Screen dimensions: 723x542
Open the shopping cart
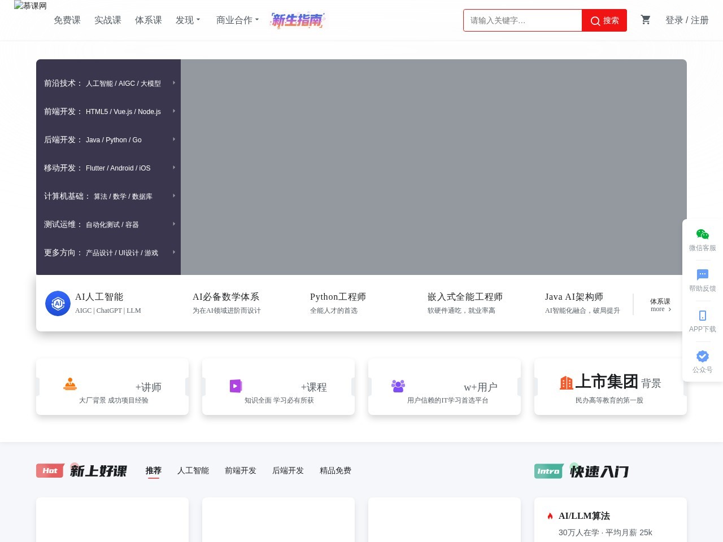(x=646, y=20)
